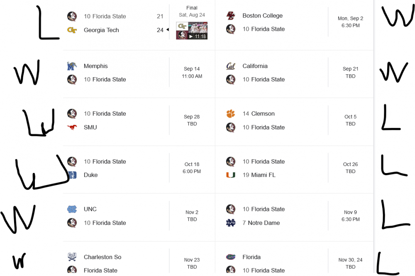Click the Notre Dame logo
415x276 pixels.
tap(231, 223)
